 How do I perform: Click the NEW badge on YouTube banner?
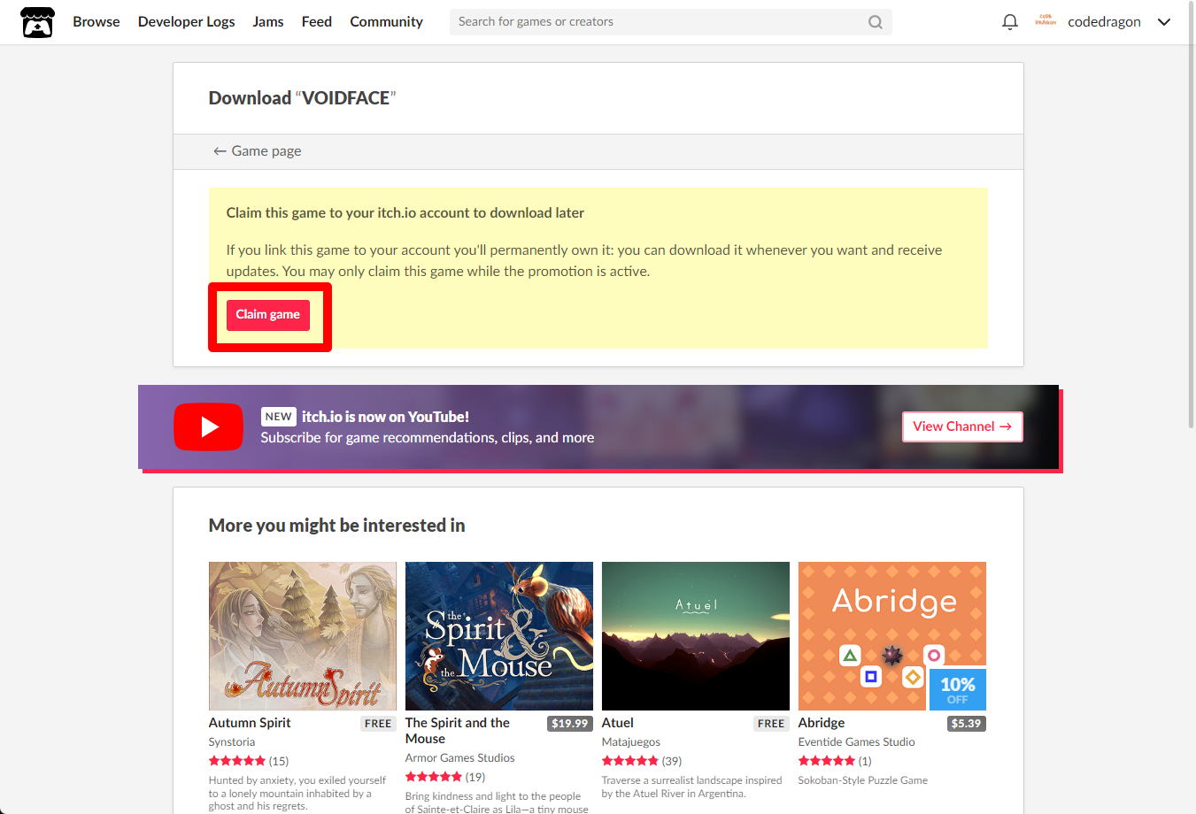pyautogui.click(x=278, y=417)
